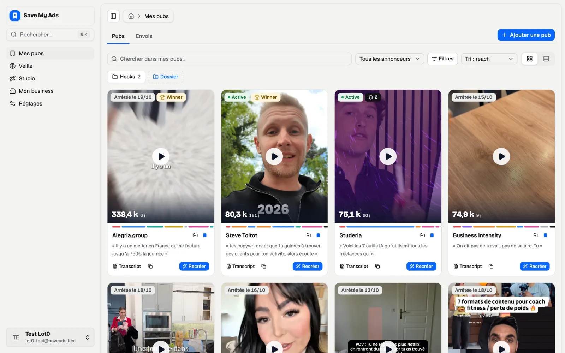The width and height of the screenshot is (565, 353).
Task: Open Mon business in sidebar
Action: 50,91
